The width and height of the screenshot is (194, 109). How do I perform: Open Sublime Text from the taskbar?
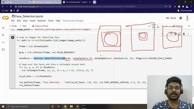[x=78, y=106]
